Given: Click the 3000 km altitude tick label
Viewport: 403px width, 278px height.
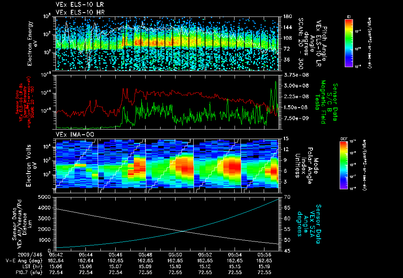Looking at the screenshot, I should 43,219.
